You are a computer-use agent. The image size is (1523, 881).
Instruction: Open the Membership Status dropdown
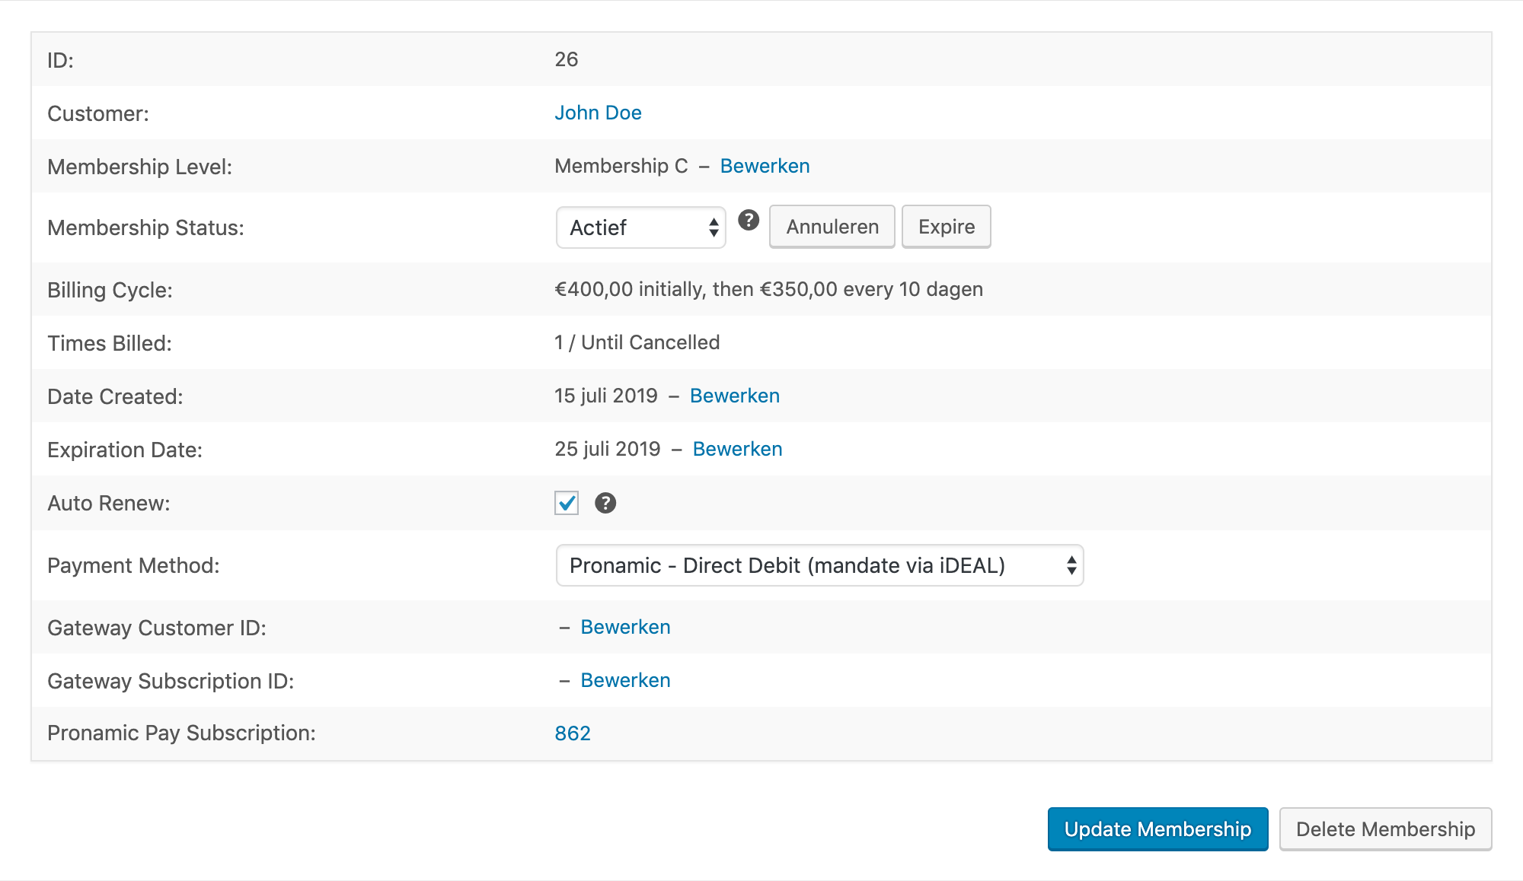coord(640,227)
